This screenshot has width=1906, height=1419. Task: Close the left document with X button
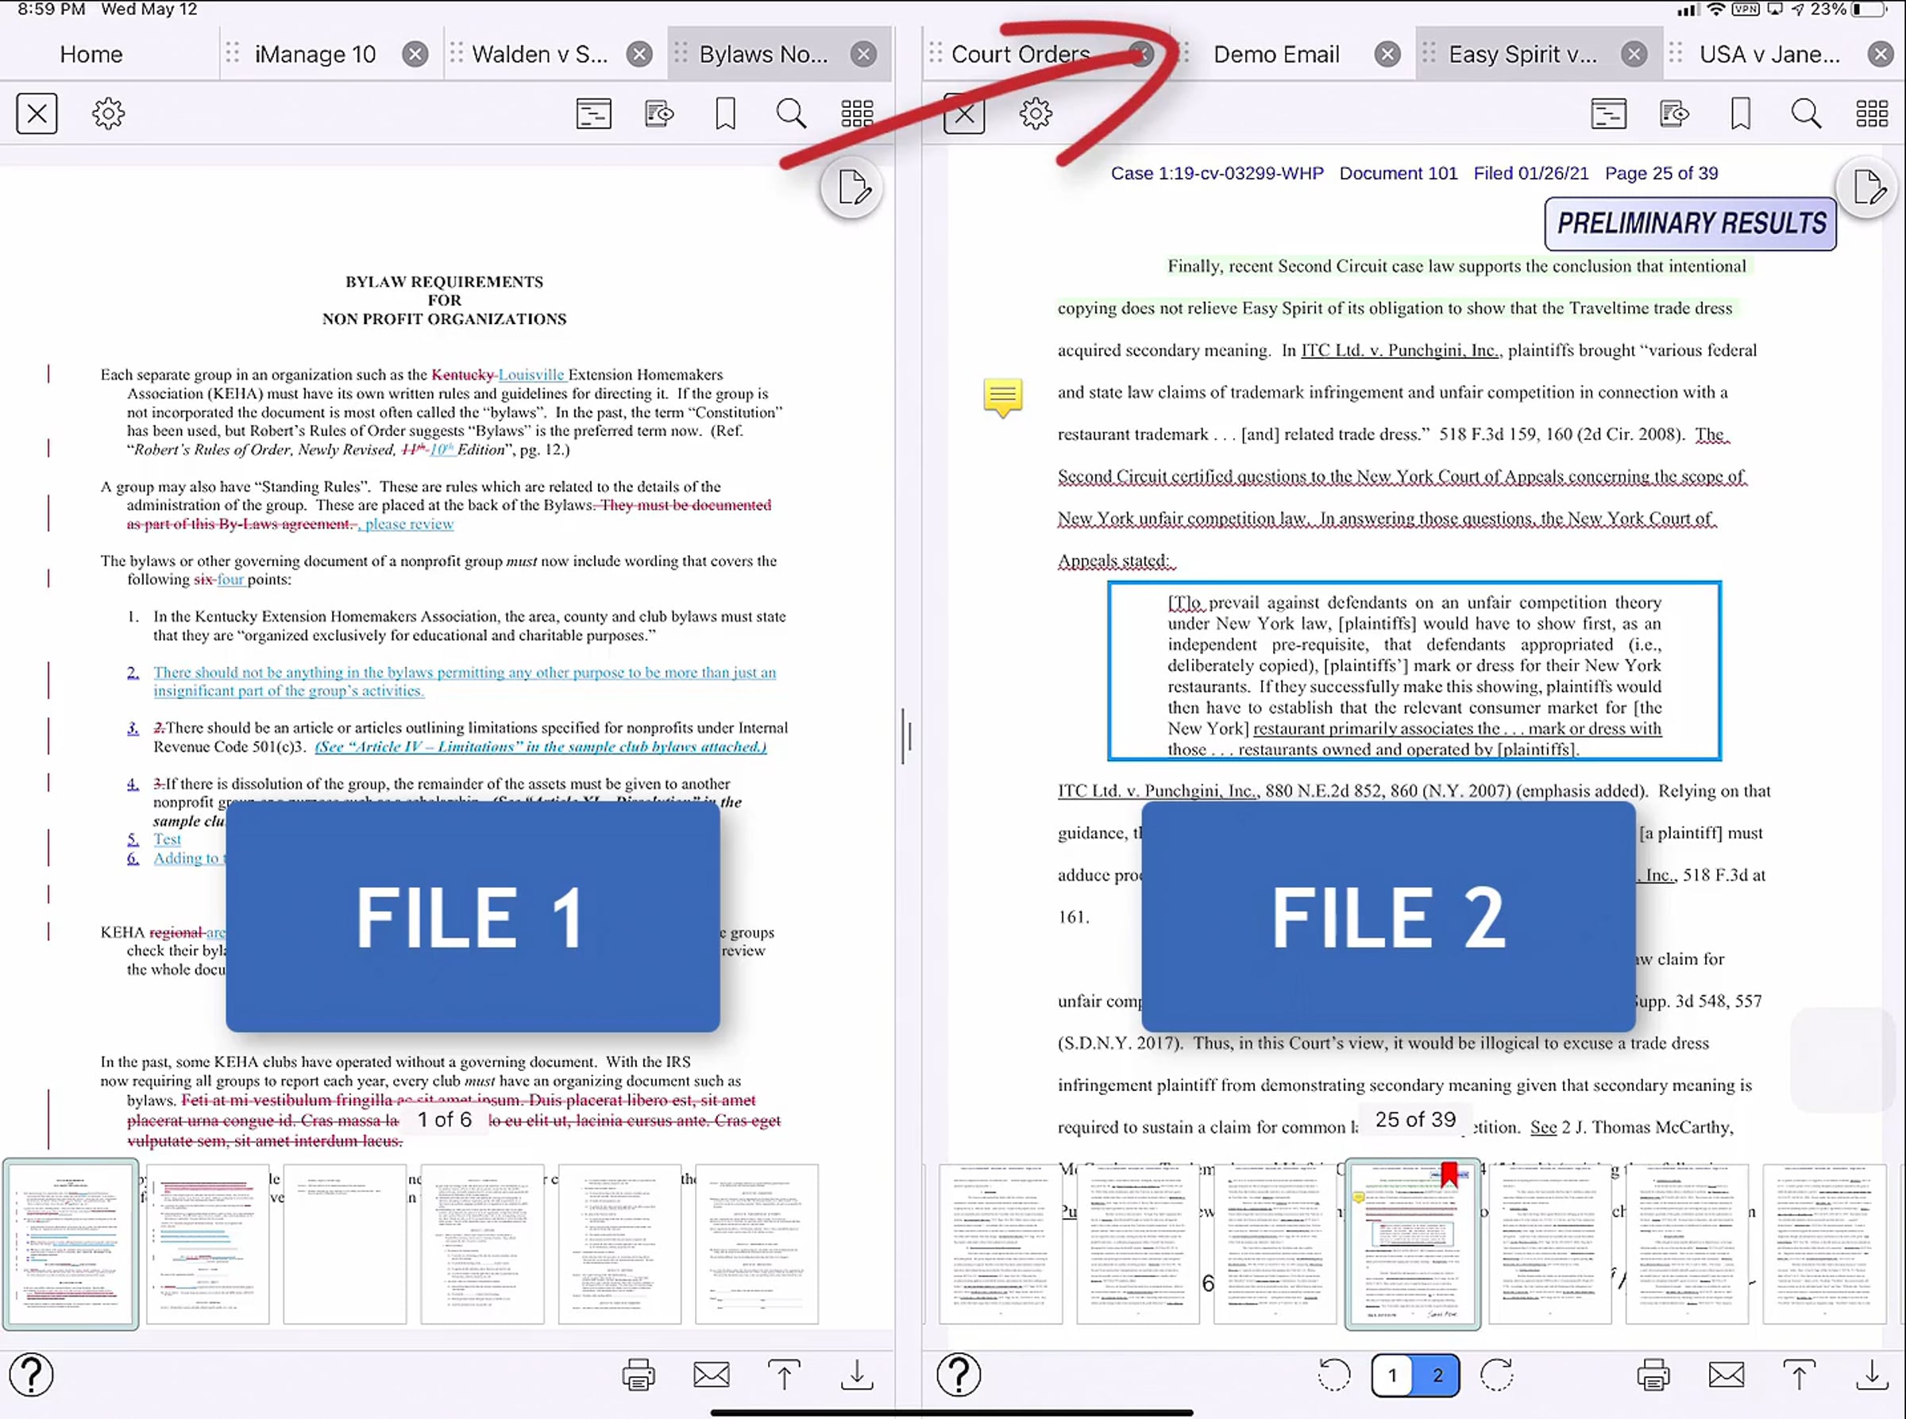pyautogui.click(x=37, y=114)
